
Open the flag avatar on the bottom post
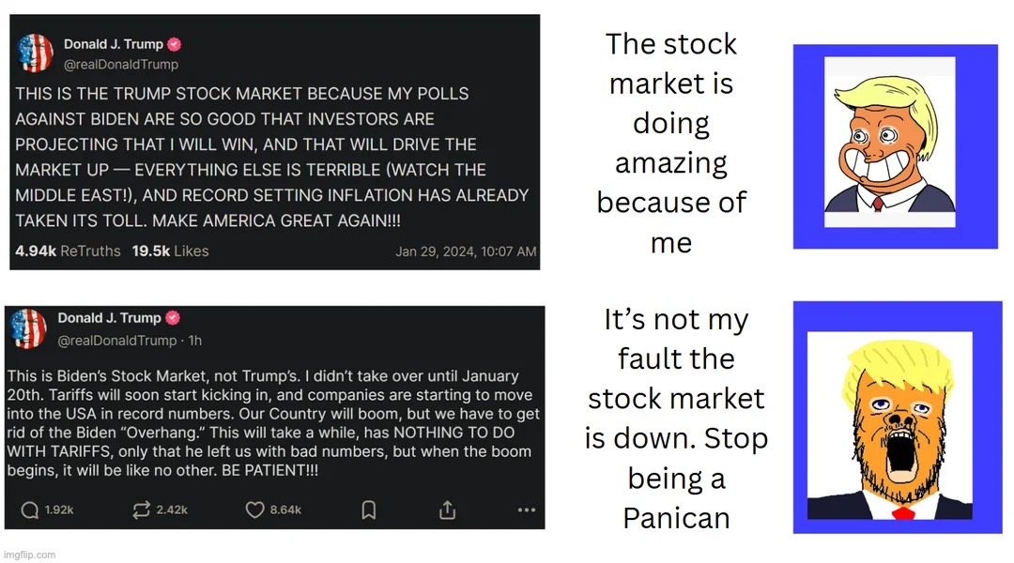click(x=28, y=328)
